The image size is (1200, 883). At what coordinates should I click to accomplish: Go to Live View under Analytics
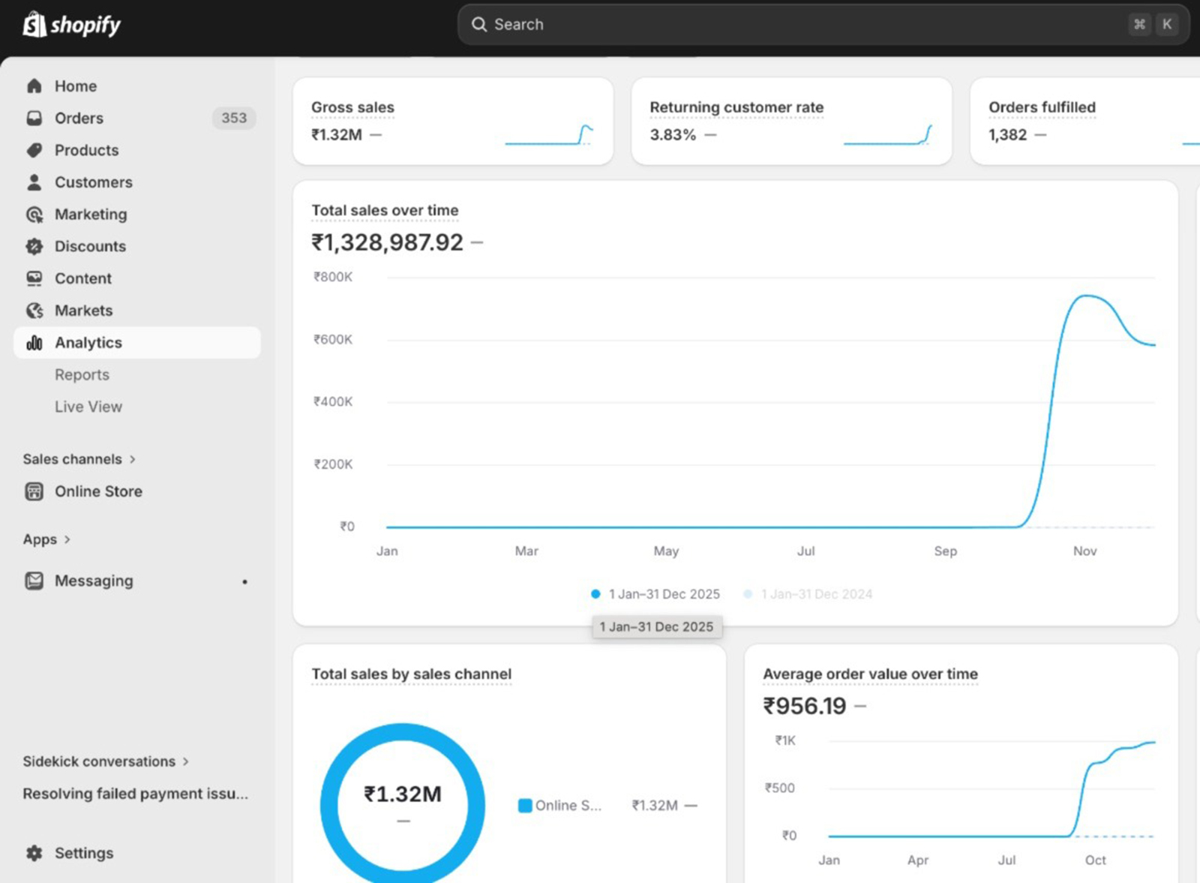point(88,407)
